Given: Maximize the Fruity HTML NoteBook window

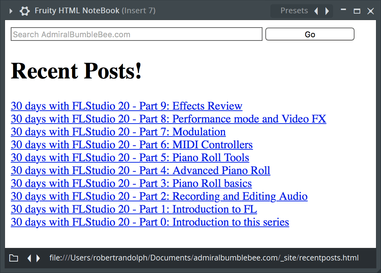Looking at the screenshot, I should 357,11.
